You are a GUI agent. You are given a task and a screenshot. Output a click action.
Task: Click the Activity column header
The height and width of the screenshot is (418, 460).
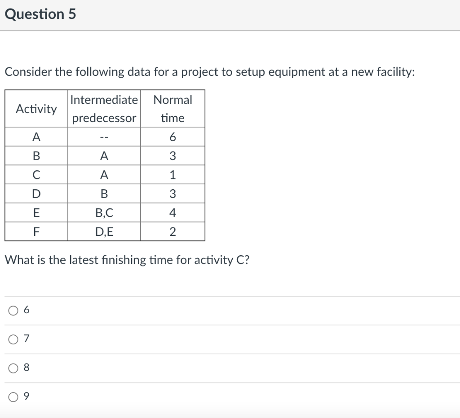tap(36, 108)
